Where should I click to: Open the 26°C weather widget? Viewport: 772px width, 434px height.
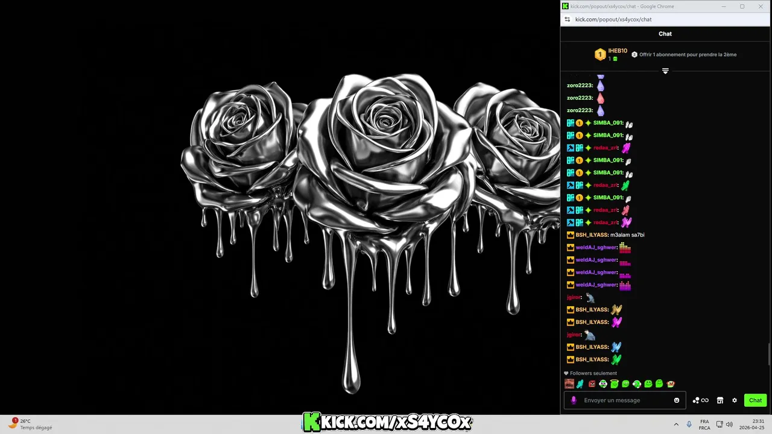(30, 424)
